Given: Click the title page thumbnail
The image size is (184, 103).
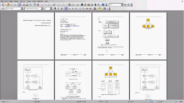Looking at the screenshot, I should coord(36,36).
